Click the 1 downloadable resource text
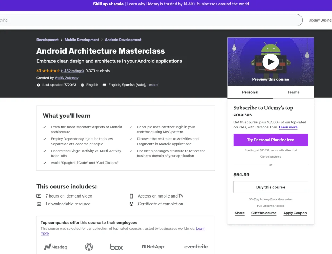This screenshot has height=254, width=332. coord(68,204)
